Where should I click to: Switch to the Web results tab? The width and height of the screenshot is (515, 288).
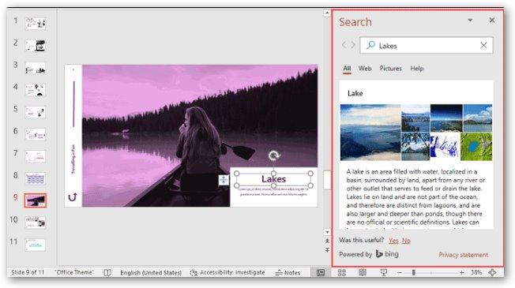pyautogui.click(x=365, y=69)
